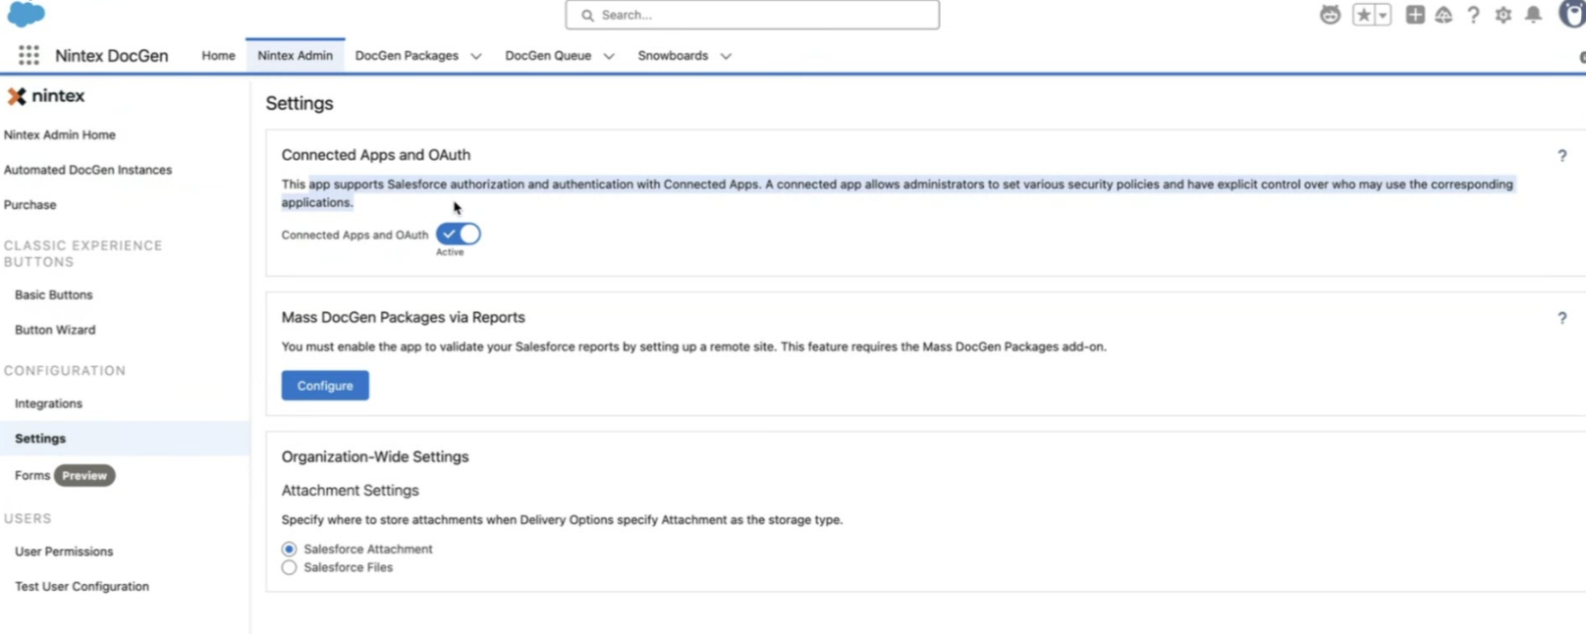Click the search magnifier icon
The image size is (1586, 634).
[587, 15]
